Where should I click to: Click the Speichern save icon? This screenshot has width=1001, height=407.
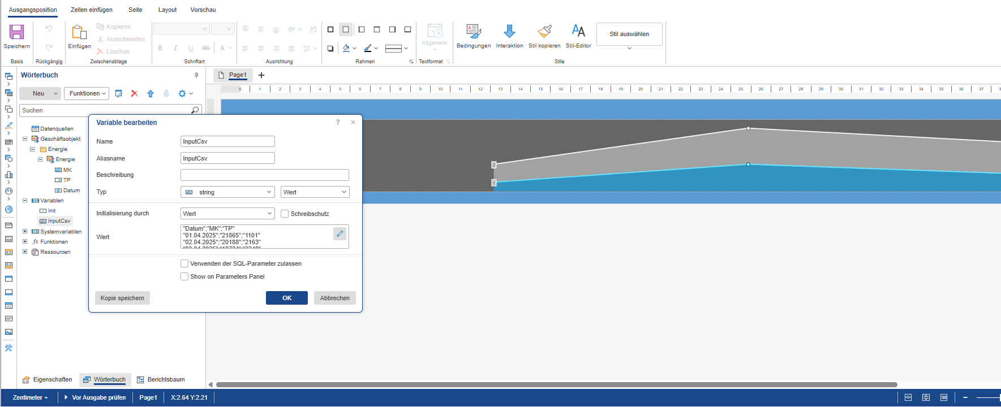(x=16, y=32)
